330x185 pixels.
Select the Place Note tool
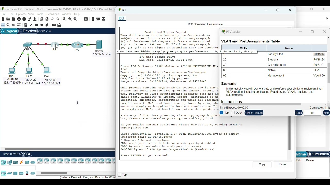click(x=26, y=25)
